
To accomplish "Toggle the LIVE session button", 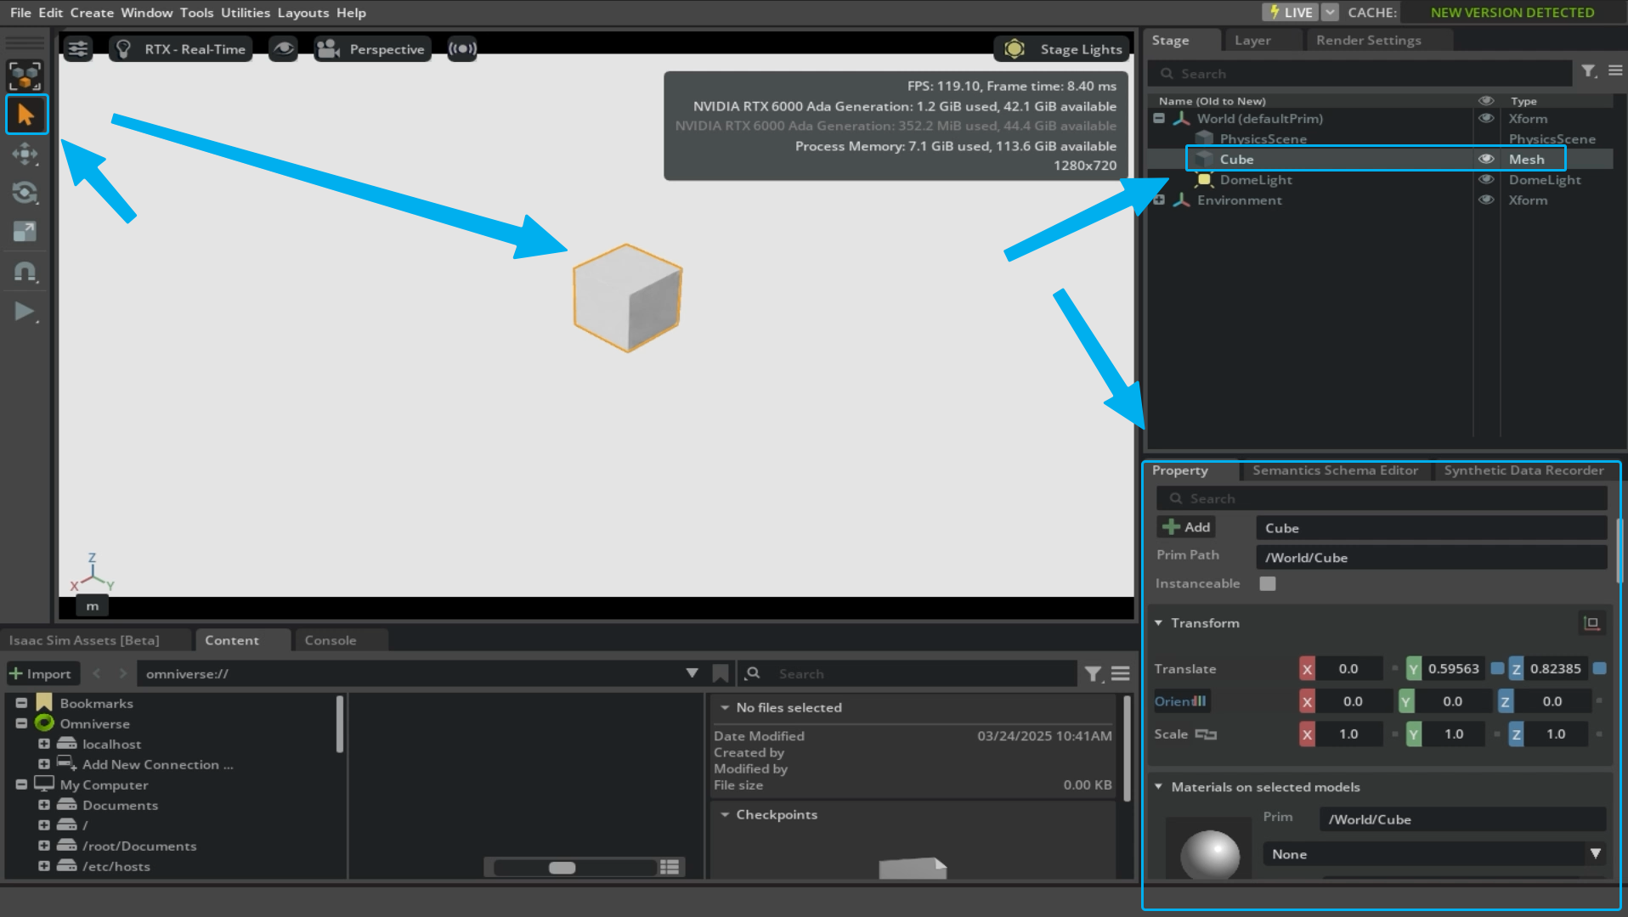I will click(x=1289, y=12).
